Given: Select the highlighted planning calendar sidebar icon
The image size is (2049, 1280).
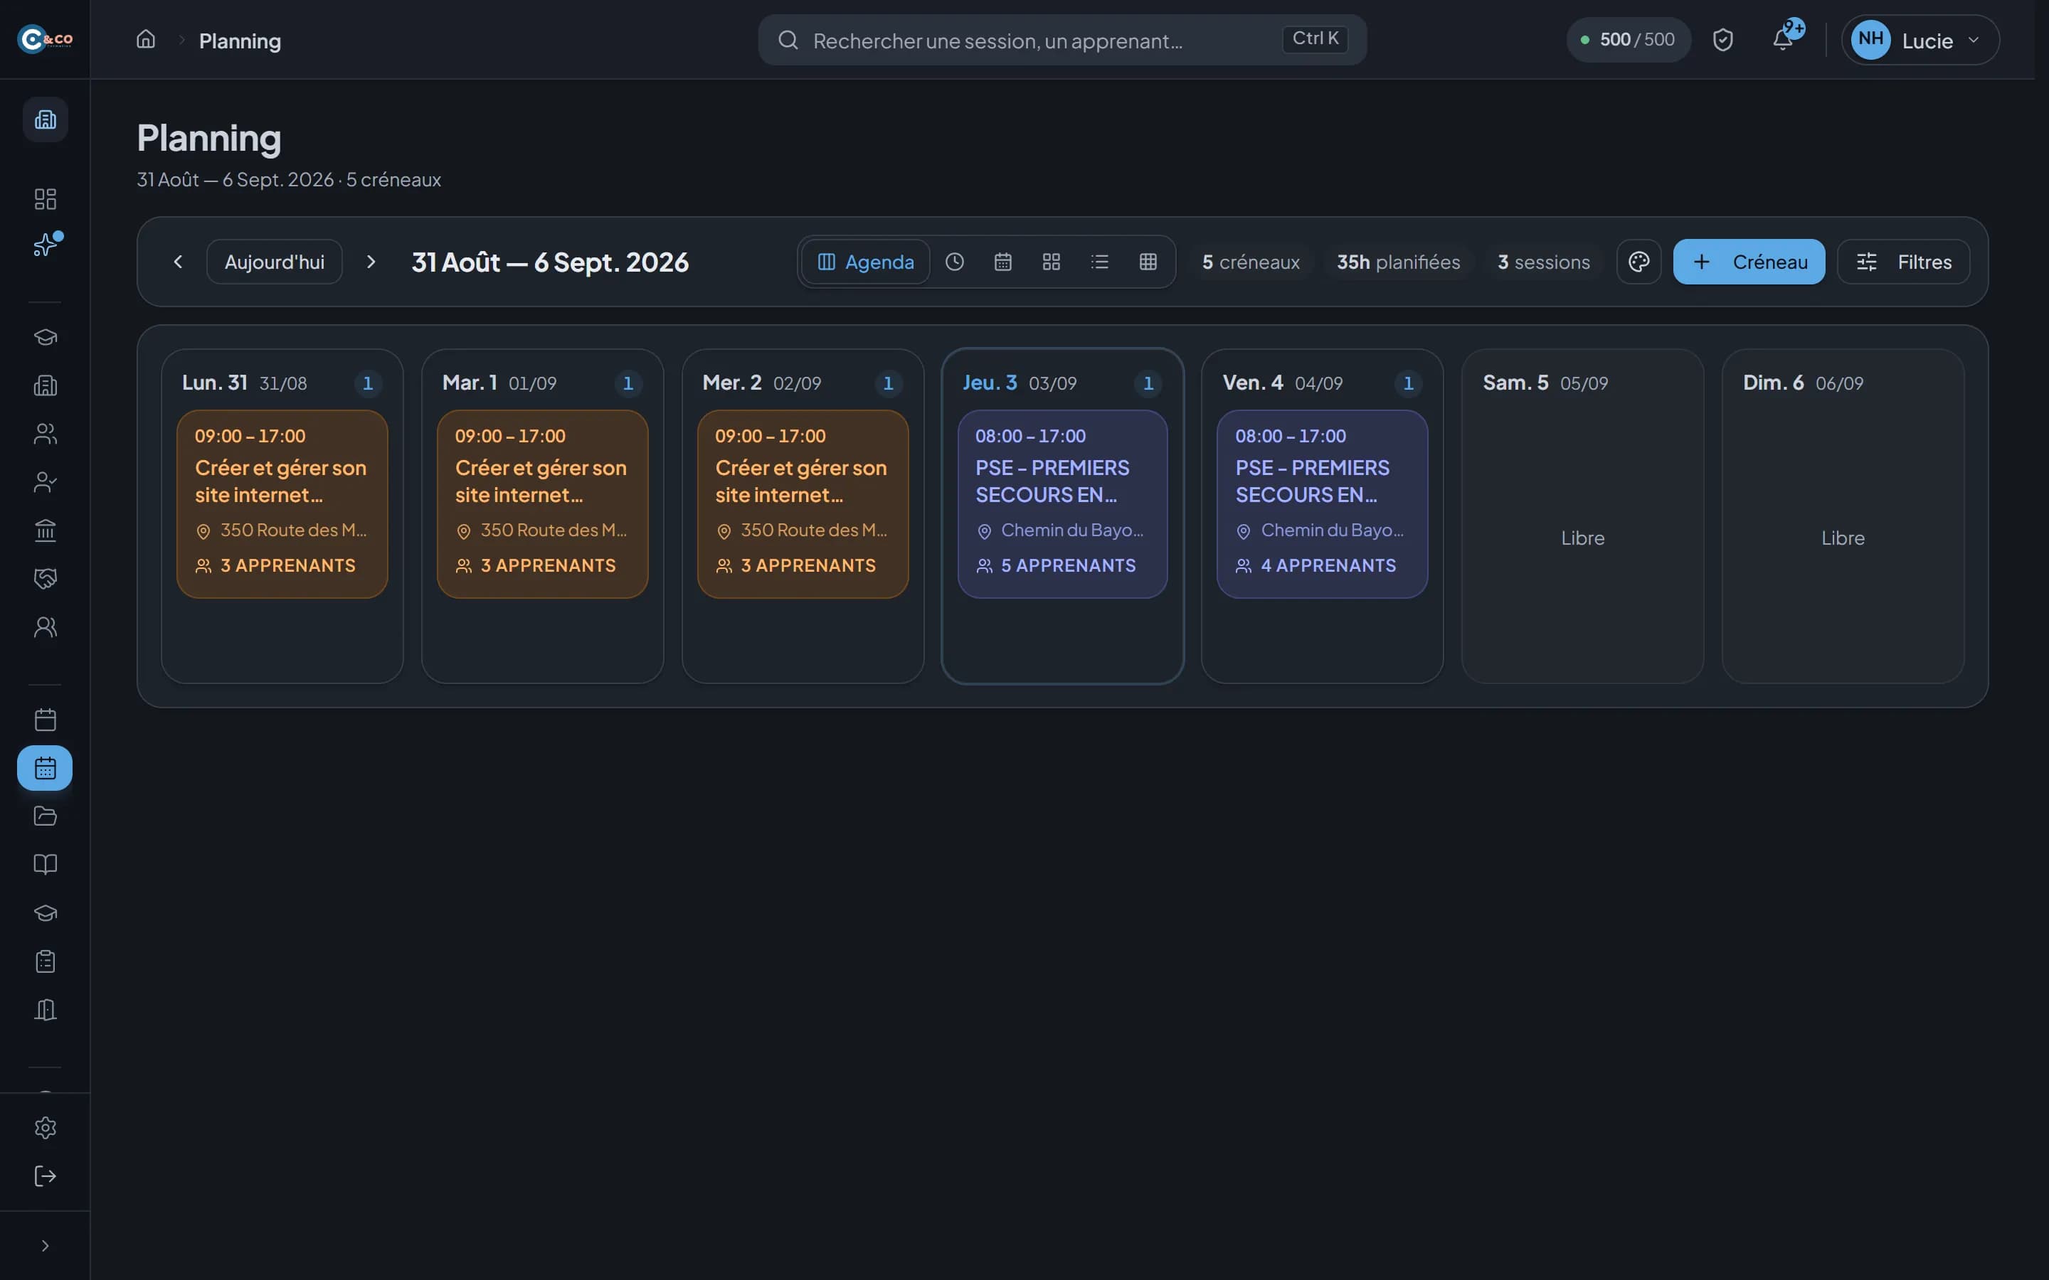Looking at the screenshot, I should point(45,768).
